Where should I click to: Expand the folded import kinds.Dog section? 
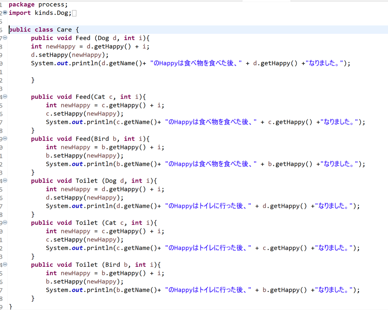click(x=5, y=13)
